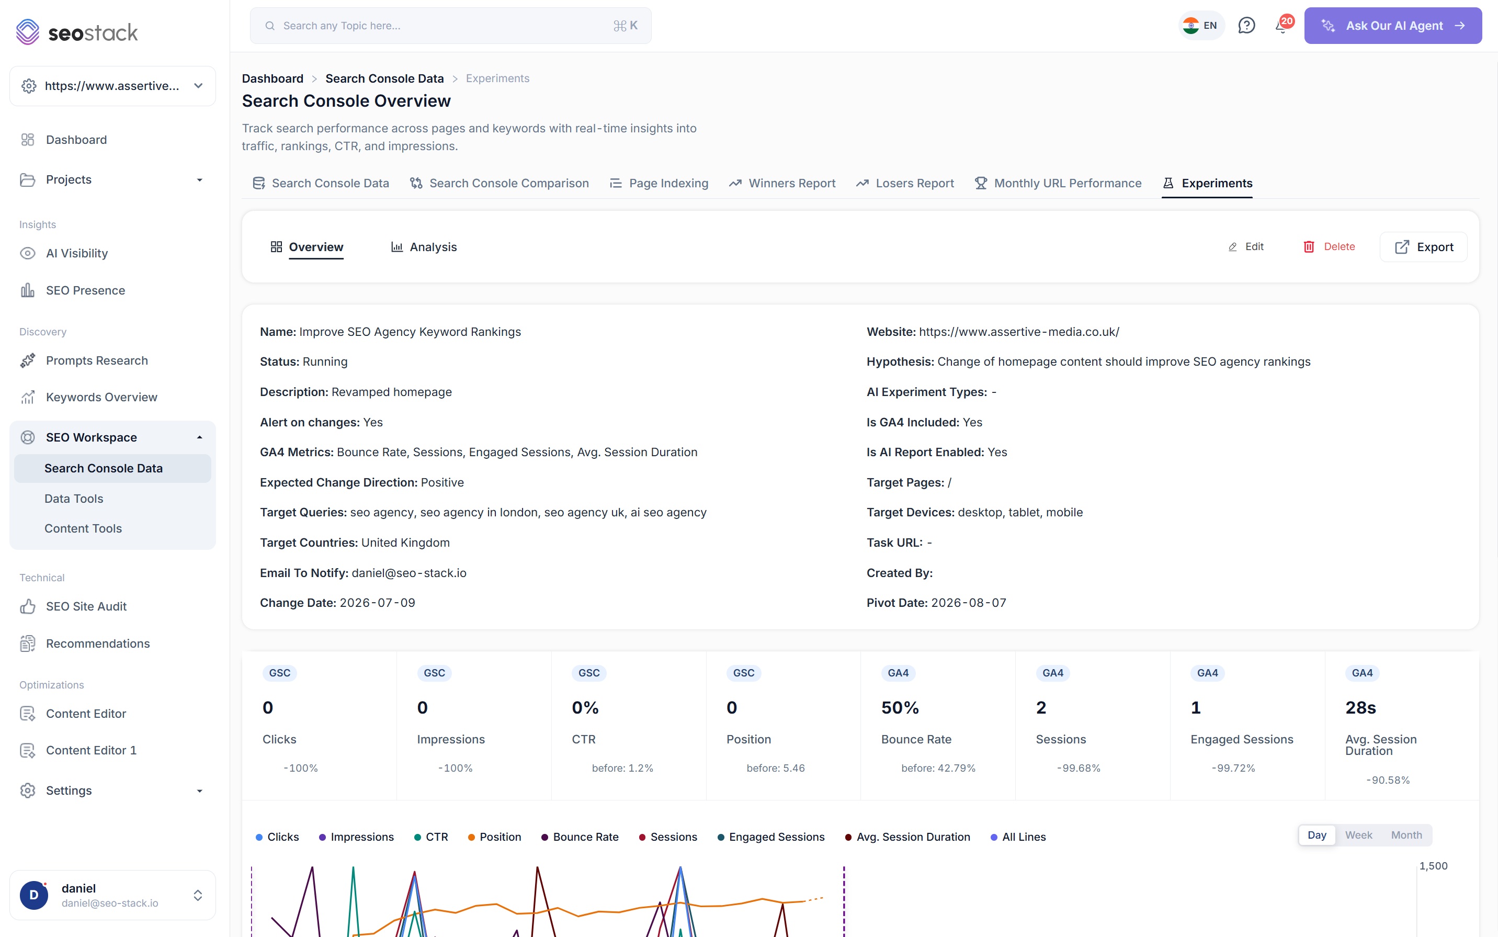The height and width of the screenshot is (937, 1498).
Task: Click the Projects folder icon
Action: pos(27,180)
